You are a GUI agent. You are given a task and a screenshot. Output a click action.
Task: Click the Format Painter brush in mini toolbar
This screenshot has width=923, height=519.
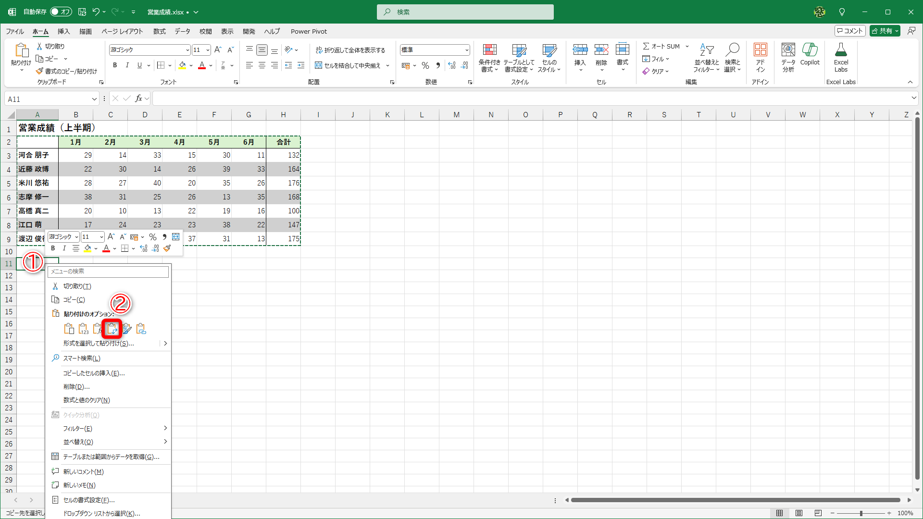tap(167, 248)
